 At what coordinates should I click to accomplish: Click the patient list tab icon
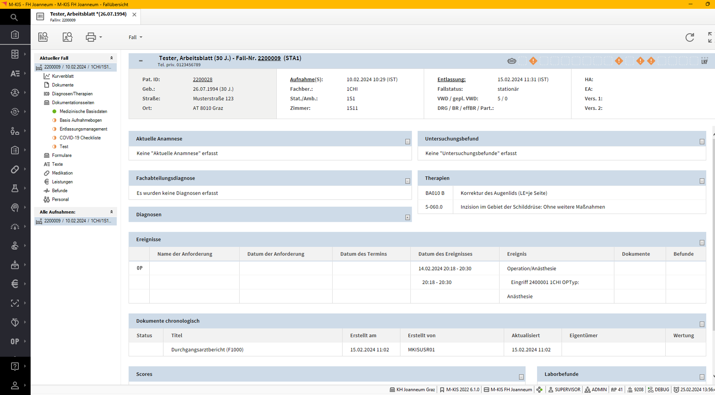(x=40, y=16)
